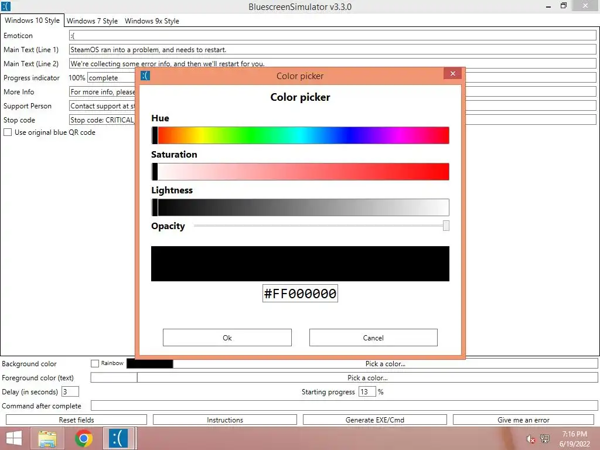The width and height of the screenshot is (600, 450).
Task: Click the Saturation label text
Action: [x=174, y=154]
